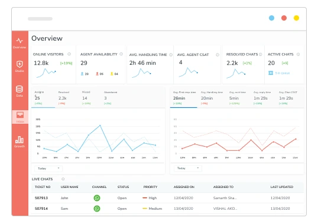Viewport: 318px width, 221px height.
Task: Click the Online Visitors sparkline chart
Action: pyautogui.click(x=46, y=73)
